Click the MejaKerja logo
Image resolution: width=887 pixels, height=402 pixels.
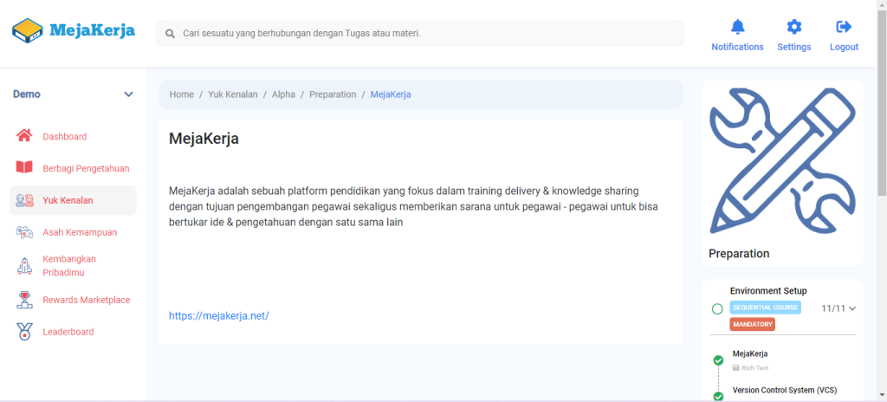(74, 30)
